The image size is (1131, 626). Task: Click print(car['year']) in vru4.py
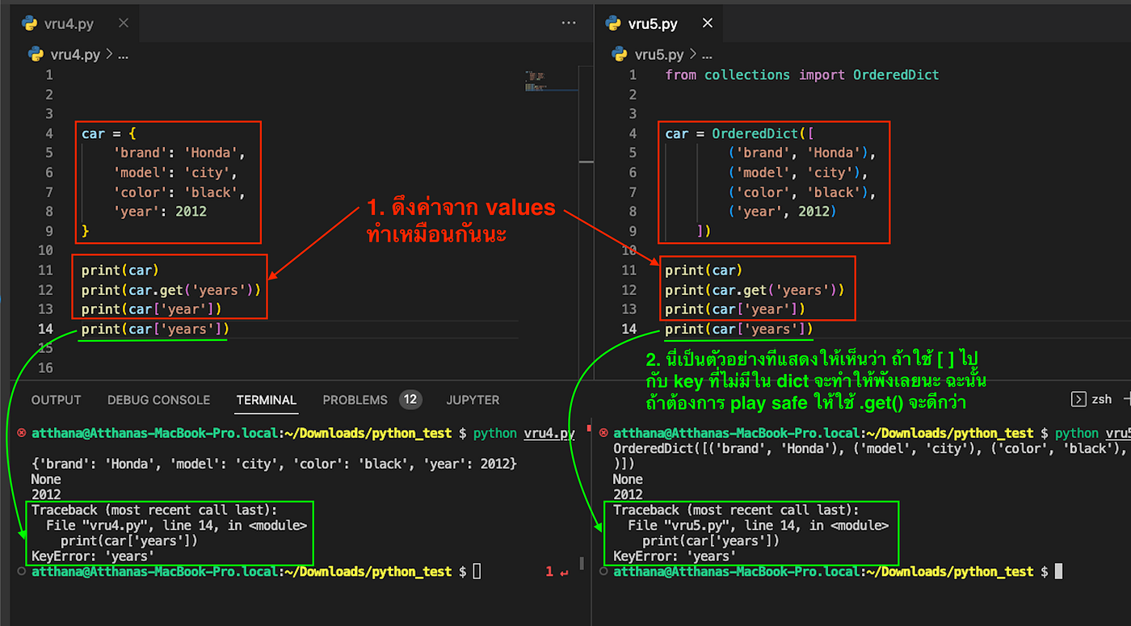152,309
